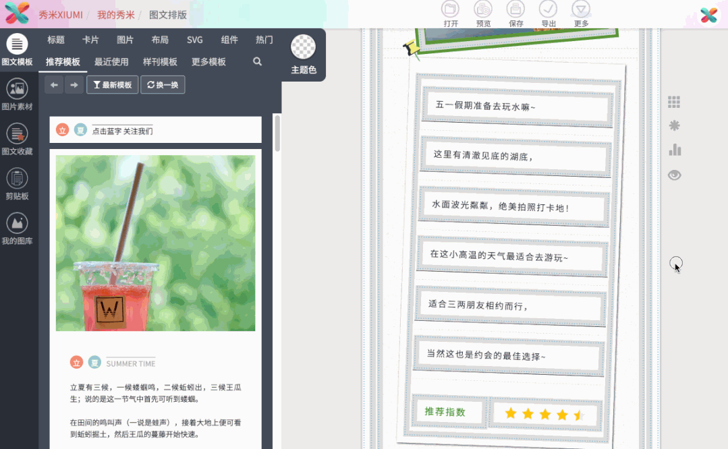Switch to 最近使用 tab
The height and width of the screenshot is (449, 728).
111,62
